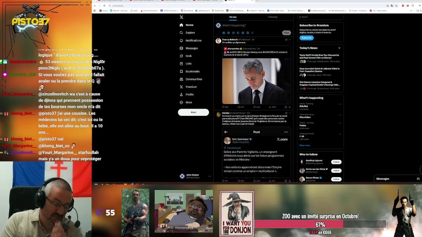422x237 pixels.
Task: Click the poll icon in the composer
Action: click(x=238, y=33)
